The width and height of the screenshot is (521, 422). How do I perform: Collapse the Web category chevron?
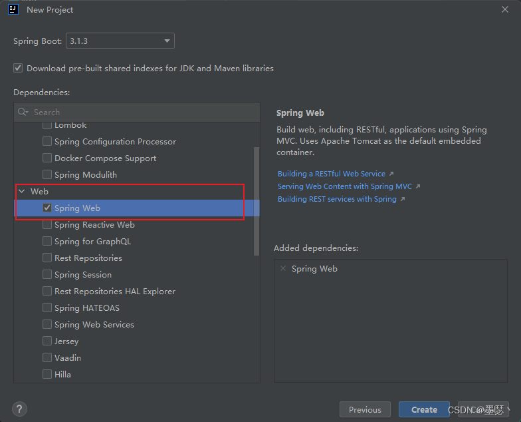click(x=22, y=191)
